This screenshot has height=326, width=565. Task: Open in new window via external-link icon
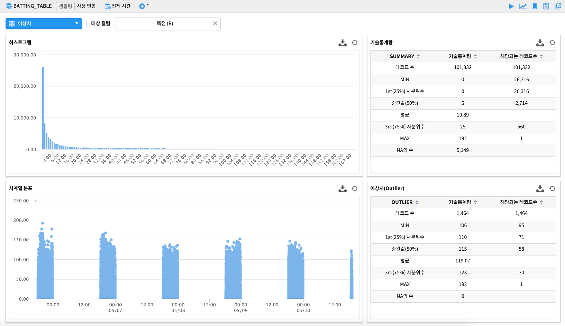(558, 6)
